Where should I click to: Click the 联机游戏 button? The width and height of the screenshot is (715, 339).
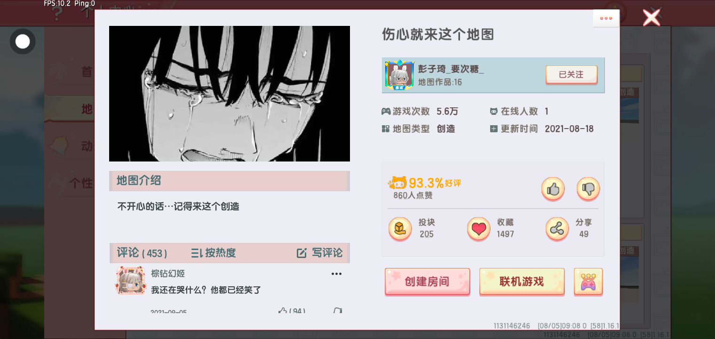coord(522,282)
